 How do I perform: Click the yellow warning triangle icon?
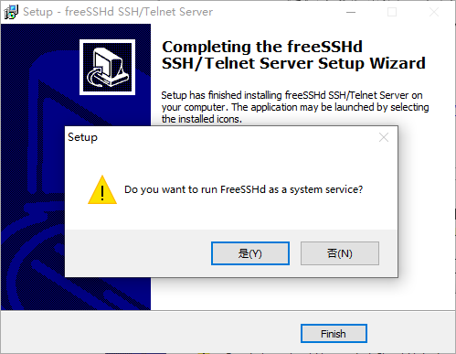(102, 189)
